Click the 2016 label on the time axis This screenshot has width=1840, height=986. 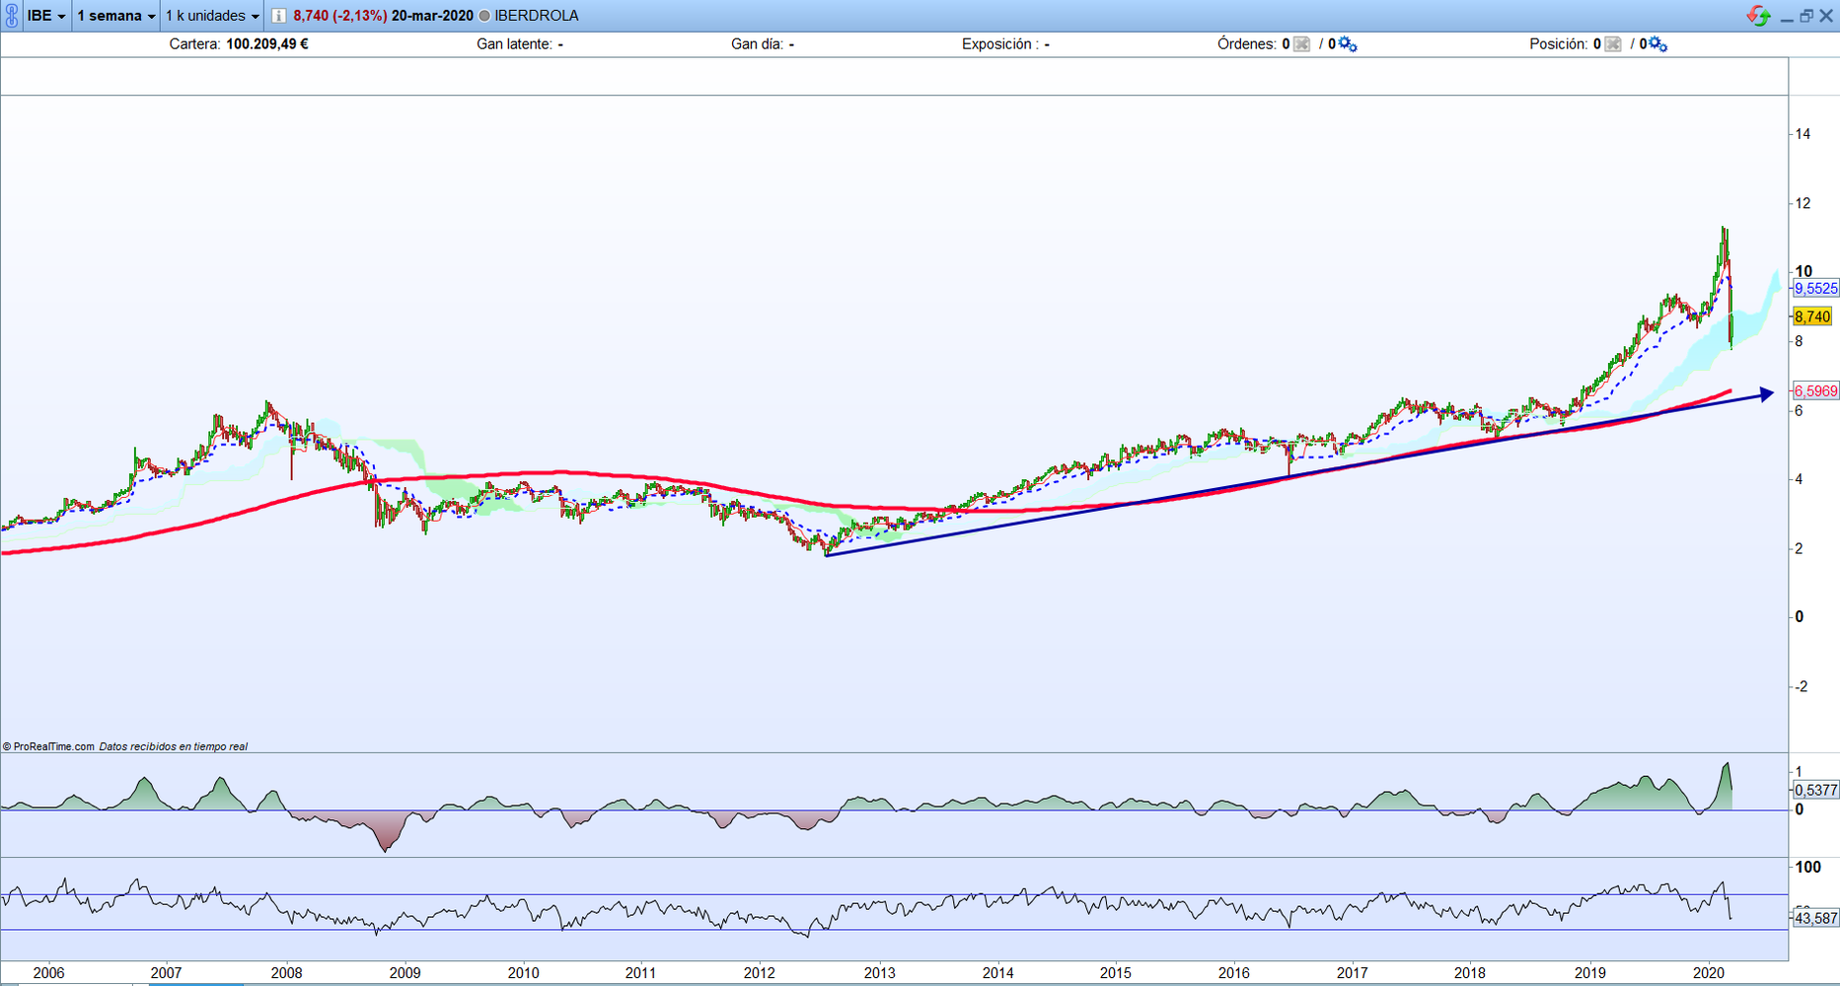click(1234, 973)
